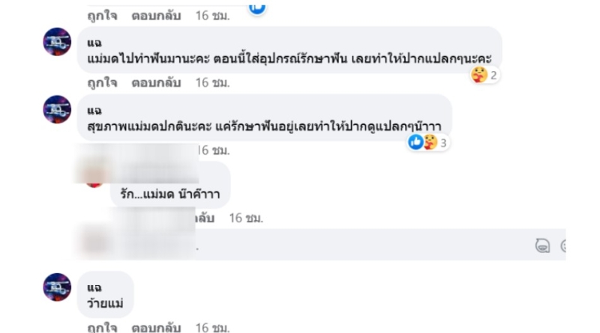Open the แฉ profile name above ว้ายแม่
The height and width of the screenshot is (333, 600).
click(94, 287)
